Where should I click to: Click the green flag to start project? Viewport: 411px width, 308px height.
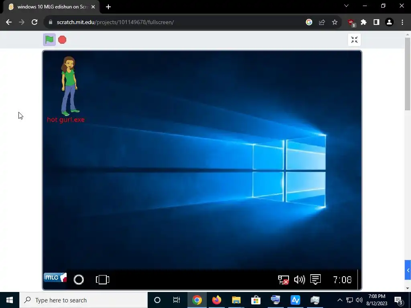tap(49, 40)
